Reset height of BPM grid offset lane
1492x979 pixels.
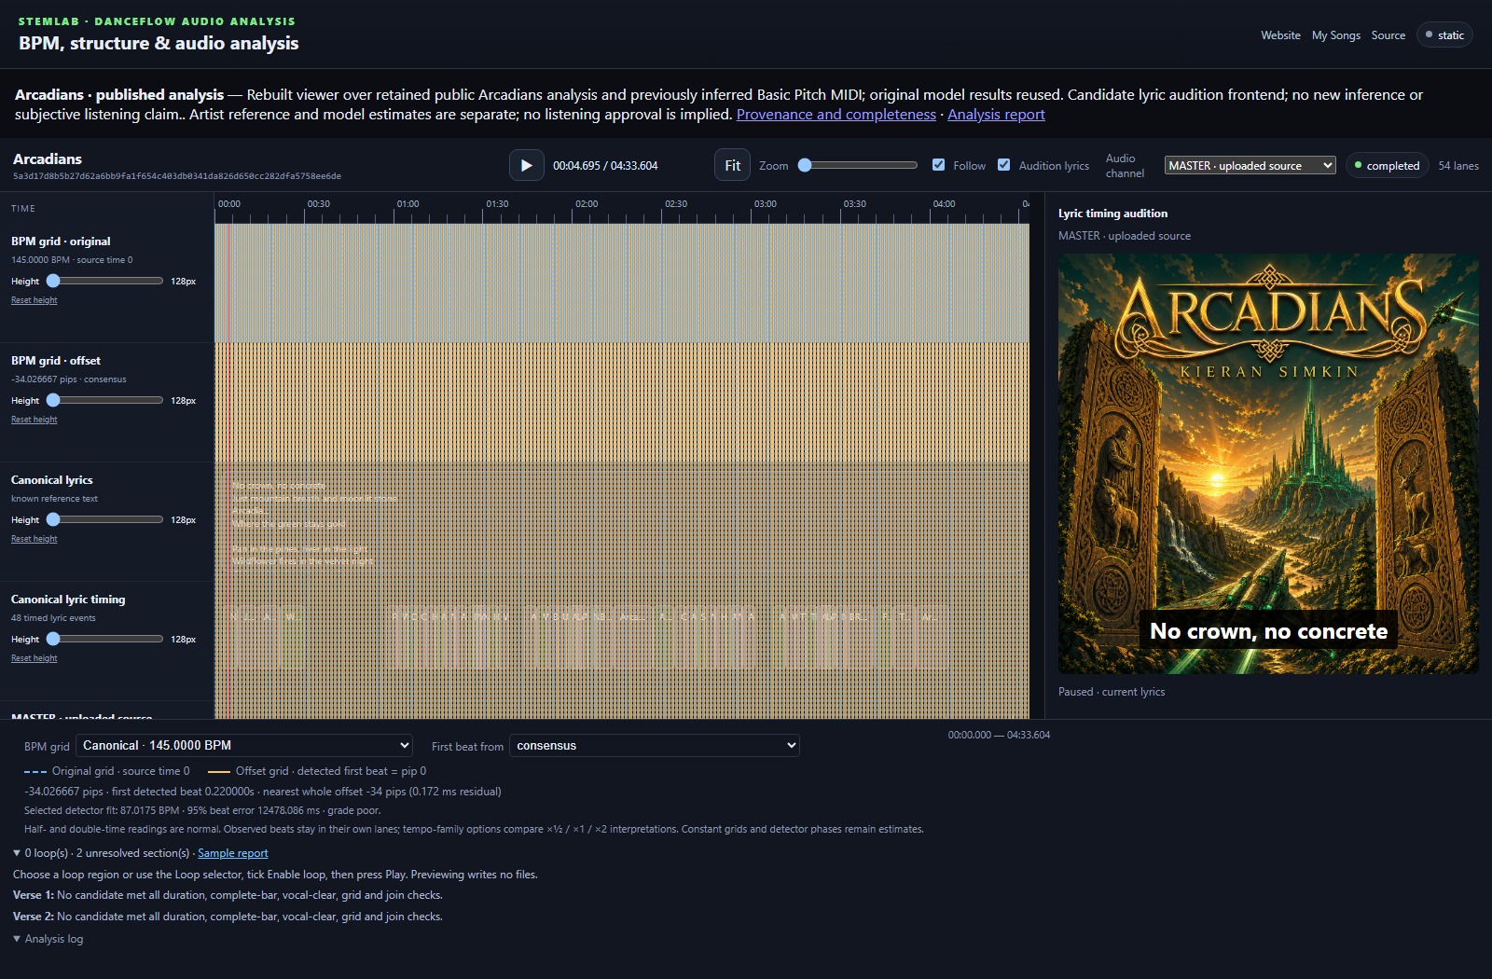34,420
